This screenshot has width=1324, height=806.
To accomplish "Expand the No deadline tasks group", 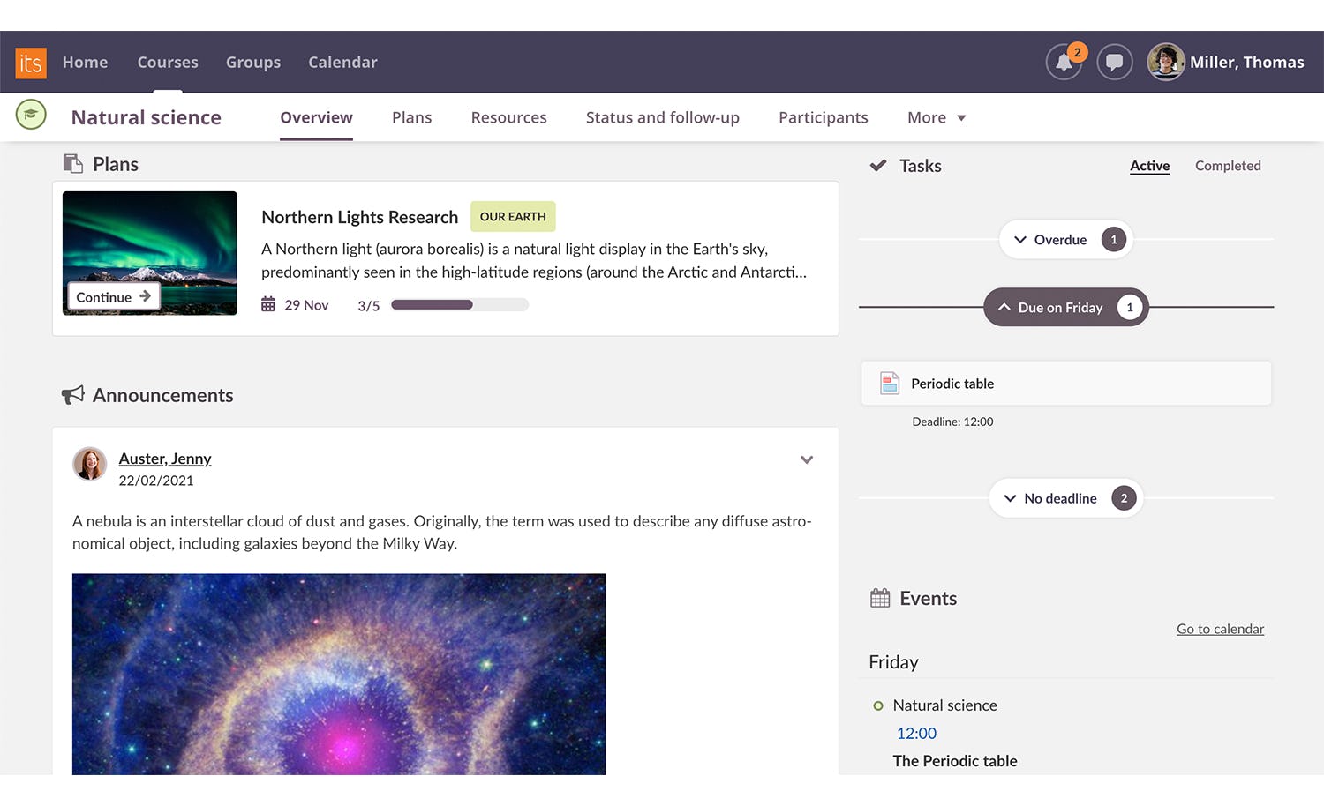I will 1065,498.
